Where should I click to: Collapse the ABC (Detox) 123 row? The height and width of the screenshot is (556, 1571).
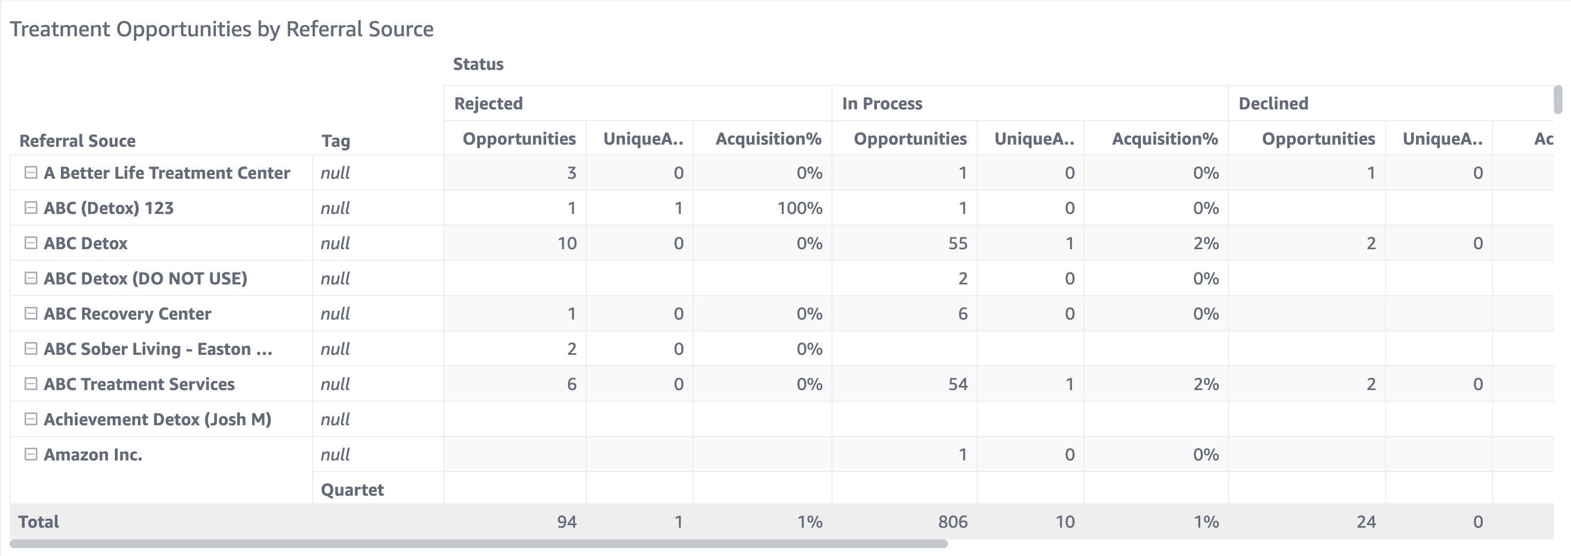[x=30, y=208]
